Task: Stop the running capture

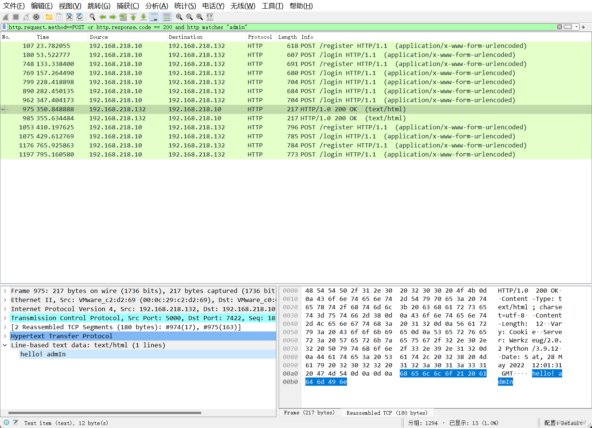Action: tap(16, 17)
